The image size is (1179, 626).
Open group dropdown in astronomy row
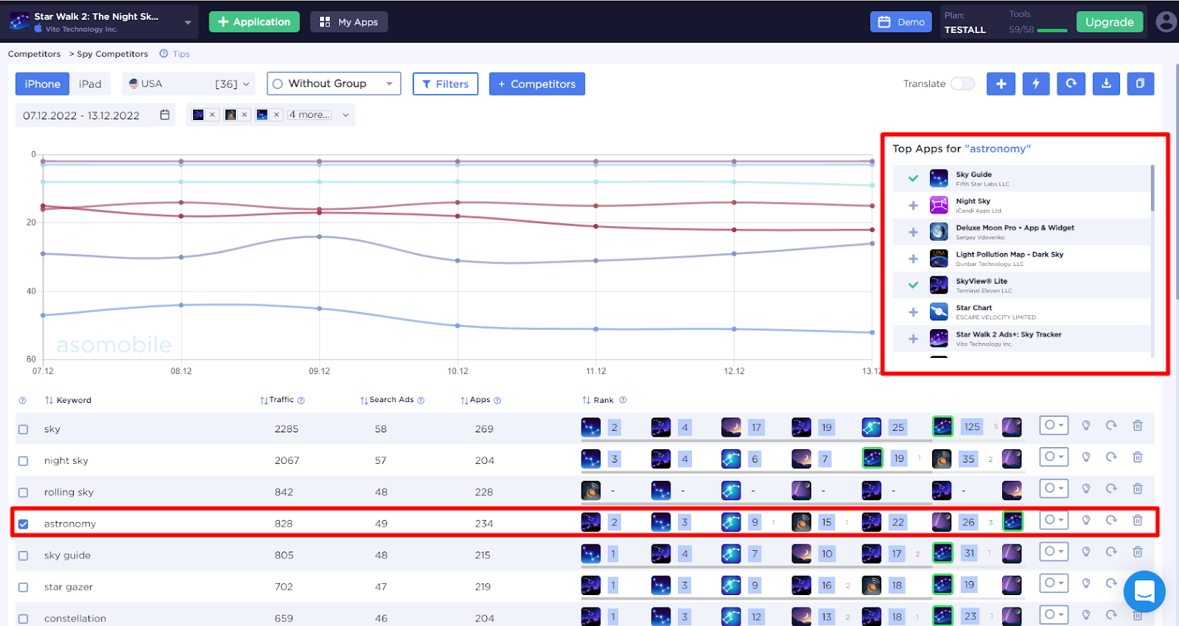coord(1054,521)
